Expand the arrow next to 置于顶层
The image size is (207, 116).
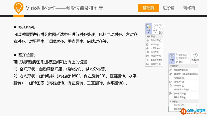pyautogui.click(x=188, y=55)
